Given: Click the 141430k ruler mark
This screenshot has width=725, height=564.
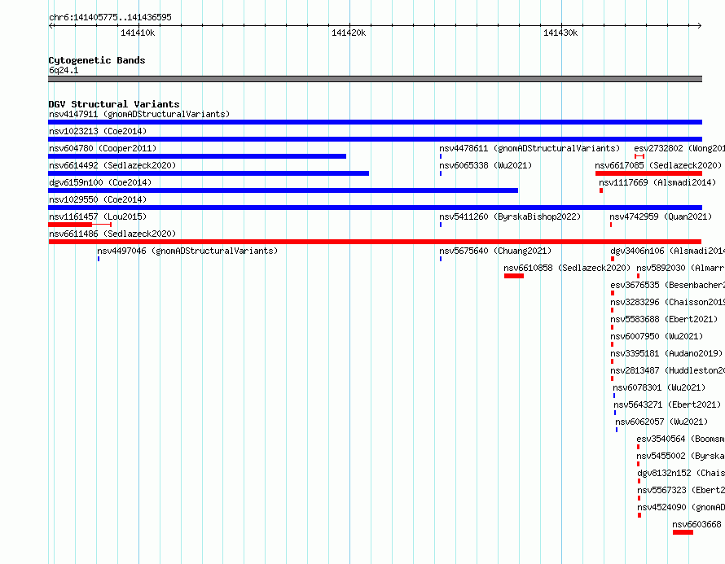Looking at the screenshot, I should tap(560, 33).
